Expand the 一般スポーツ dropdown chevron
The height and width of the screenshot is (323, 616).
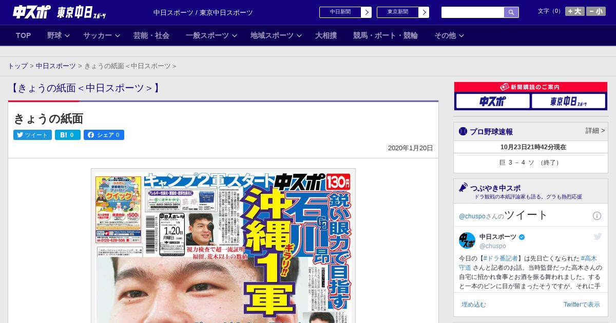pos(235,36)
